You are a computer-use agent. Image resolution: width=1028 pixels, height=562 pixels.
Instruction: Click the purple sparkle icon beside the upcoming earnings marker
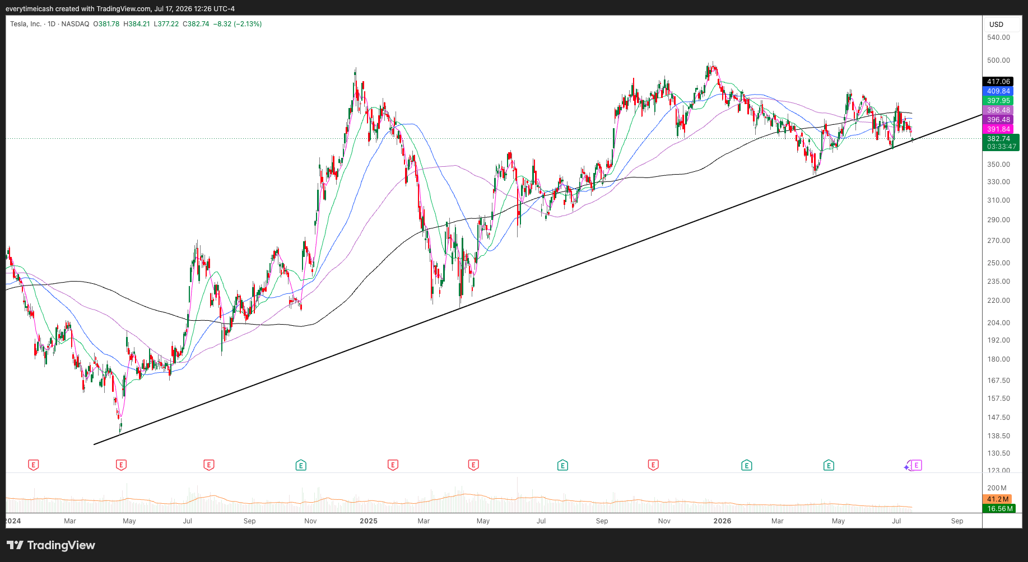click(908, 466)
